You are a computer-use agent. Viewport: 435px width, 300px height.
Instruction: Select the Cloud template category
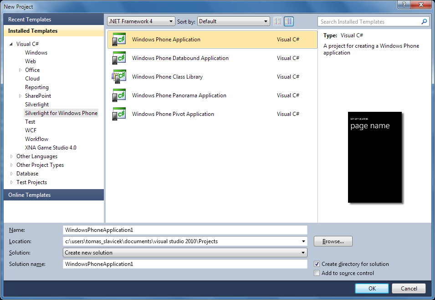[32, 79]
